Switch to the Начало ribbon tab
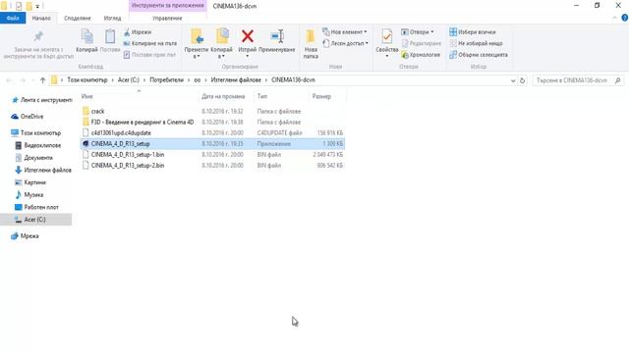The width and height of the screenshot is (629, 353). click(41, 18)
